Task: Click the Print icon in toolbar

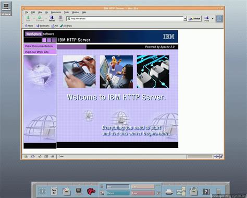Action: (206, 18)
